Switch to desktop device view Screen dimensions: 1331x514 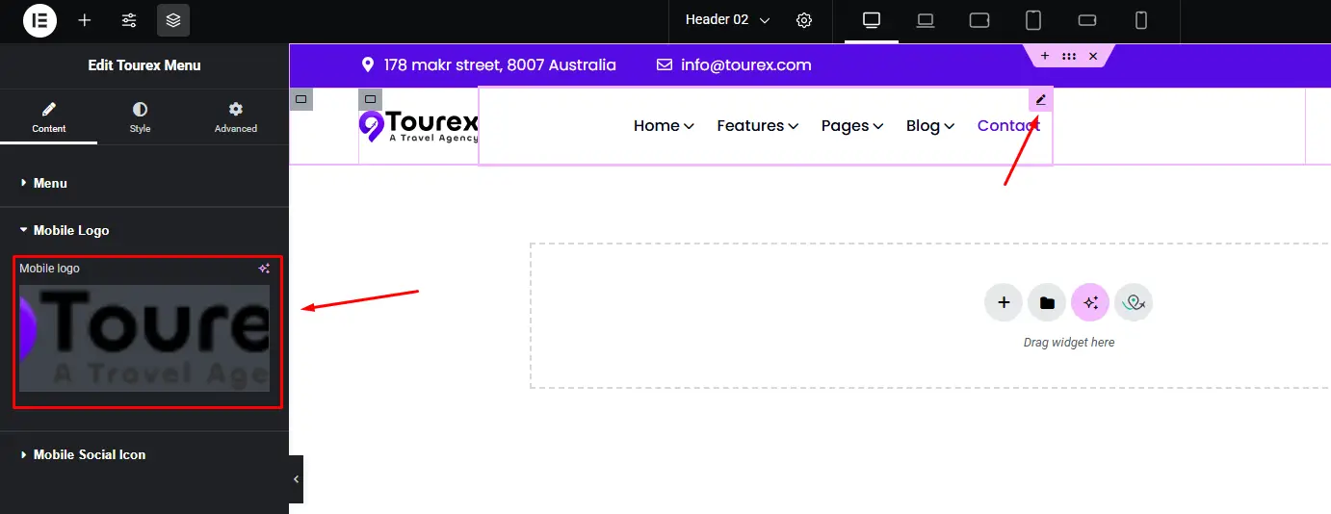point(872,20)
